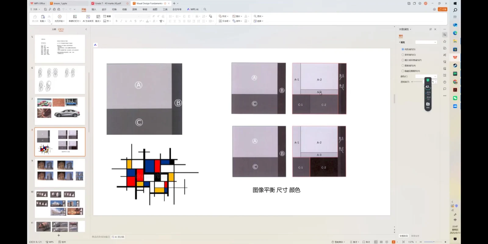This screenshot has width=488, height=244.
Task: Click the comment bubble icon in right sidebar
Action: (445, 89)
